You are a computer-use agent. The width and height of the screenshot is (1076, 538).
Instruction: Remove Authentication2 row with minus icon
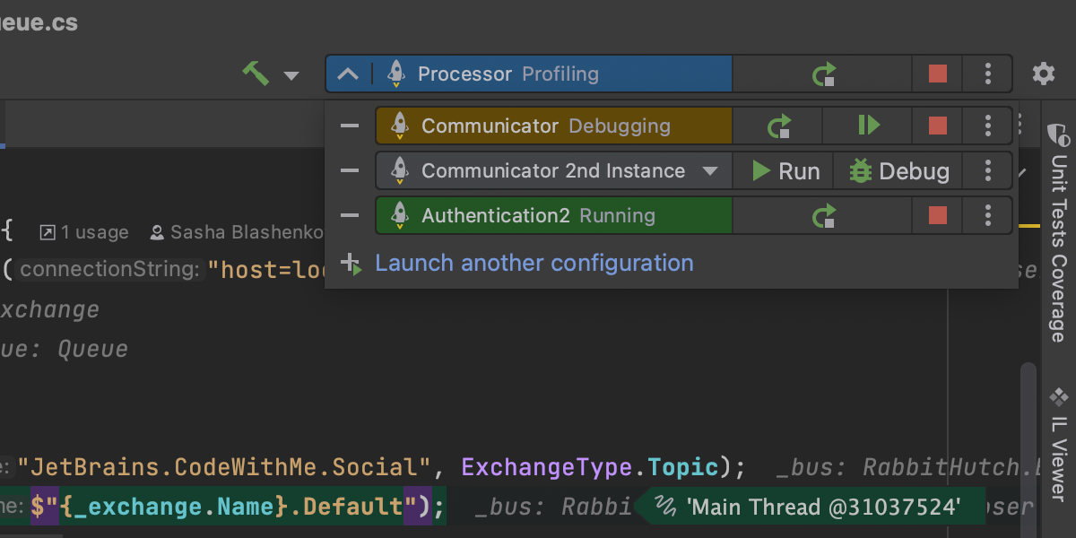[x=351, y=215]
